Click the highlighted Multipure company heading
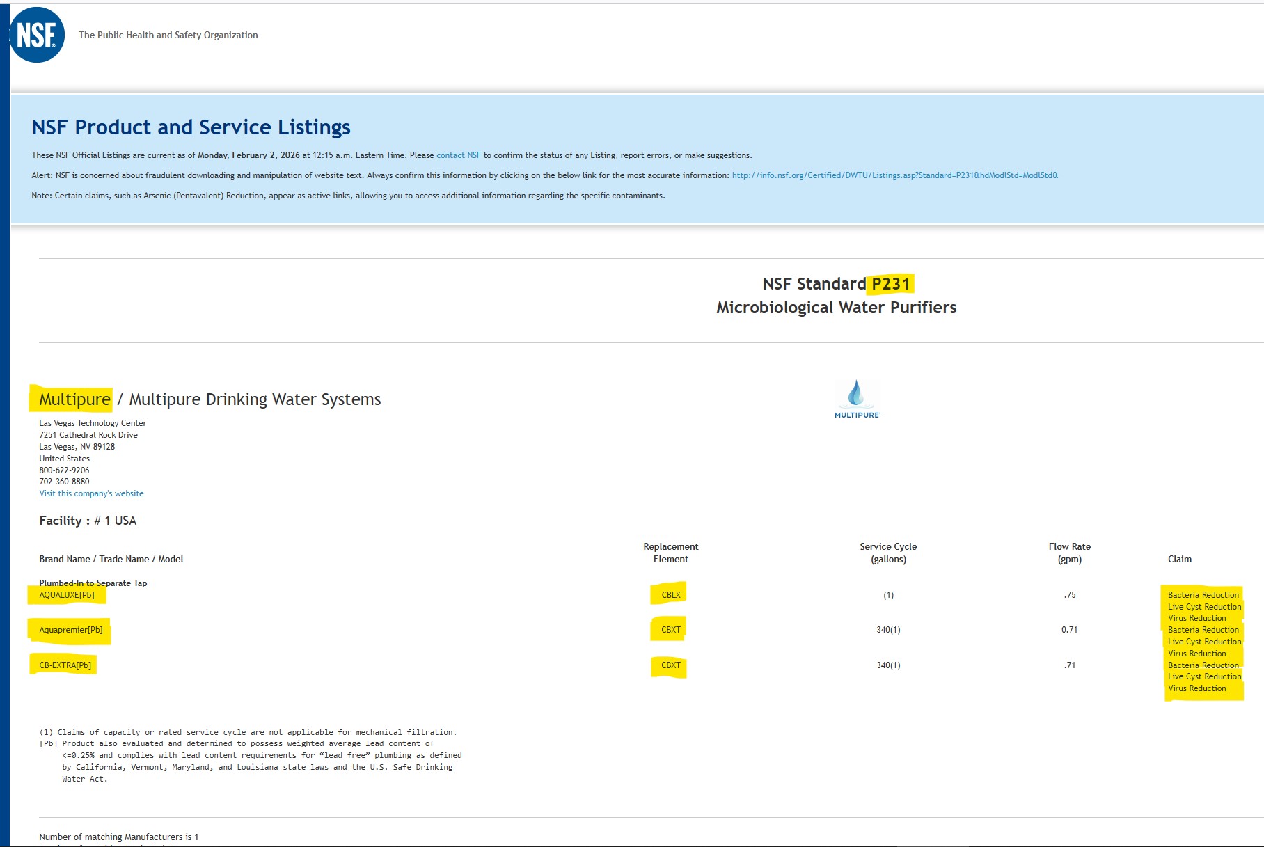This screenshot has height=847, width=1264. point(74,399)
